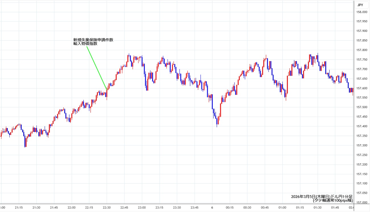Click the 22:30 time axis label
This screenshot has width=370, height=212.
[106, 207]
